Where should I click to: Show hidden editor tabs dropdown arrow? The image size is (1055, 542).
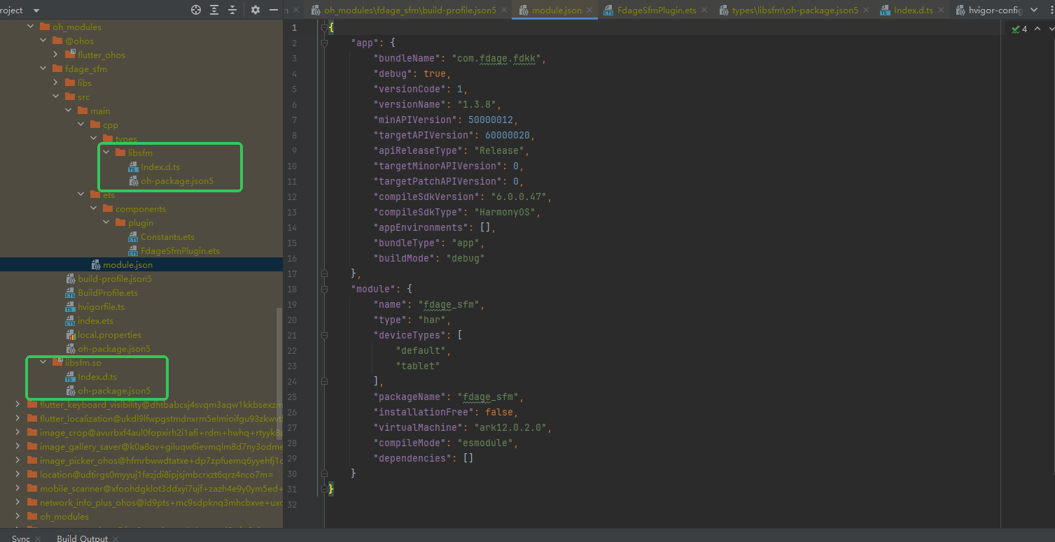1033,10
